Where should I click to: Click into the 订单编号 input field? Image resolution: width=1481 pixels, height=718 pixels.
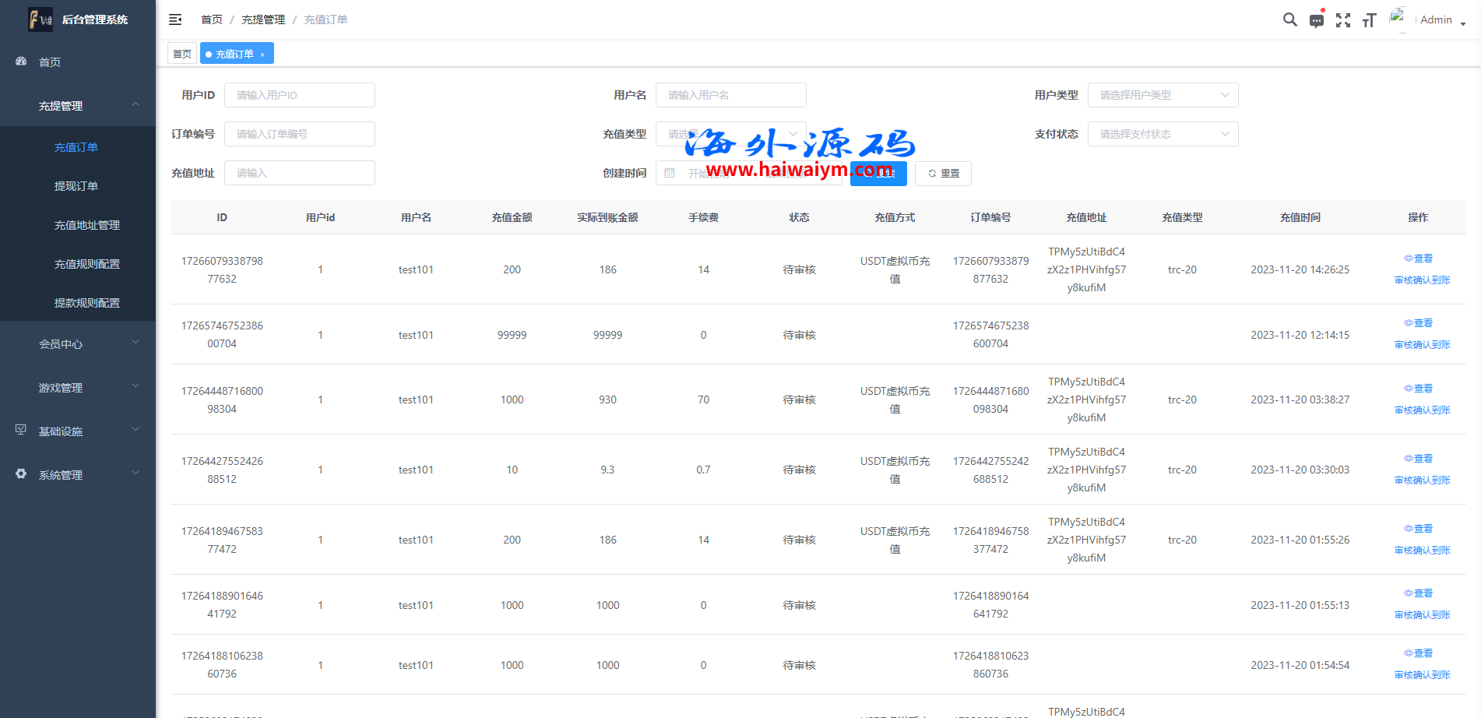(x=299, y=134)
